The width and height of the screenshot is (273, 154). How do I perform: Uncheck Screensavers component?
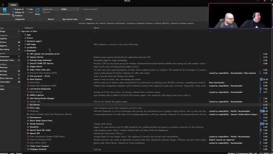(28, 118)
